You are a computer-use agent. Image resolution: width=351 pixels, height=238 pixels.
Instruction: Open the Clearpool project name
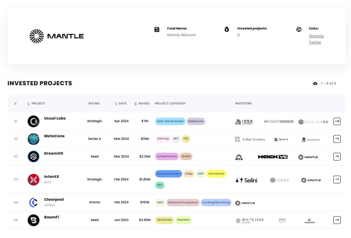click(x=54, y=200)
